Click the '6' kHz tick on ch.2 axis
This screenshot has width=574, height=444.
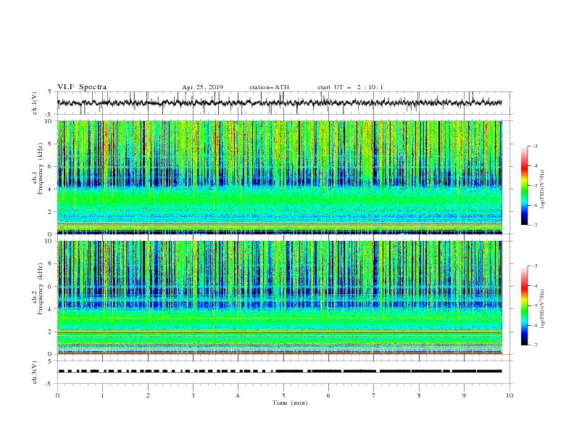tap(51, 287)
